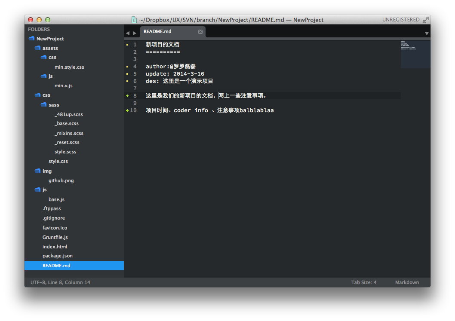The height and width of the screenshot is (321, 455).
Task: Open Gruntfile.js from the sidebar
Action: point(55,237)
